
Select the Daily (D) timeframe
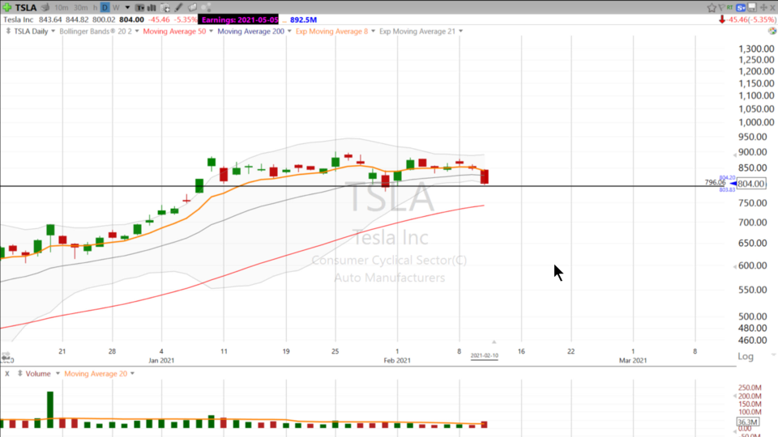(105, 7)
